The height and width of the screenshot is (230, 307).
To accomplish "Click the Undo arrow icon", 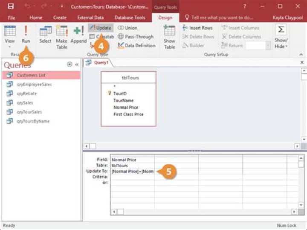I will coord(27,6).
